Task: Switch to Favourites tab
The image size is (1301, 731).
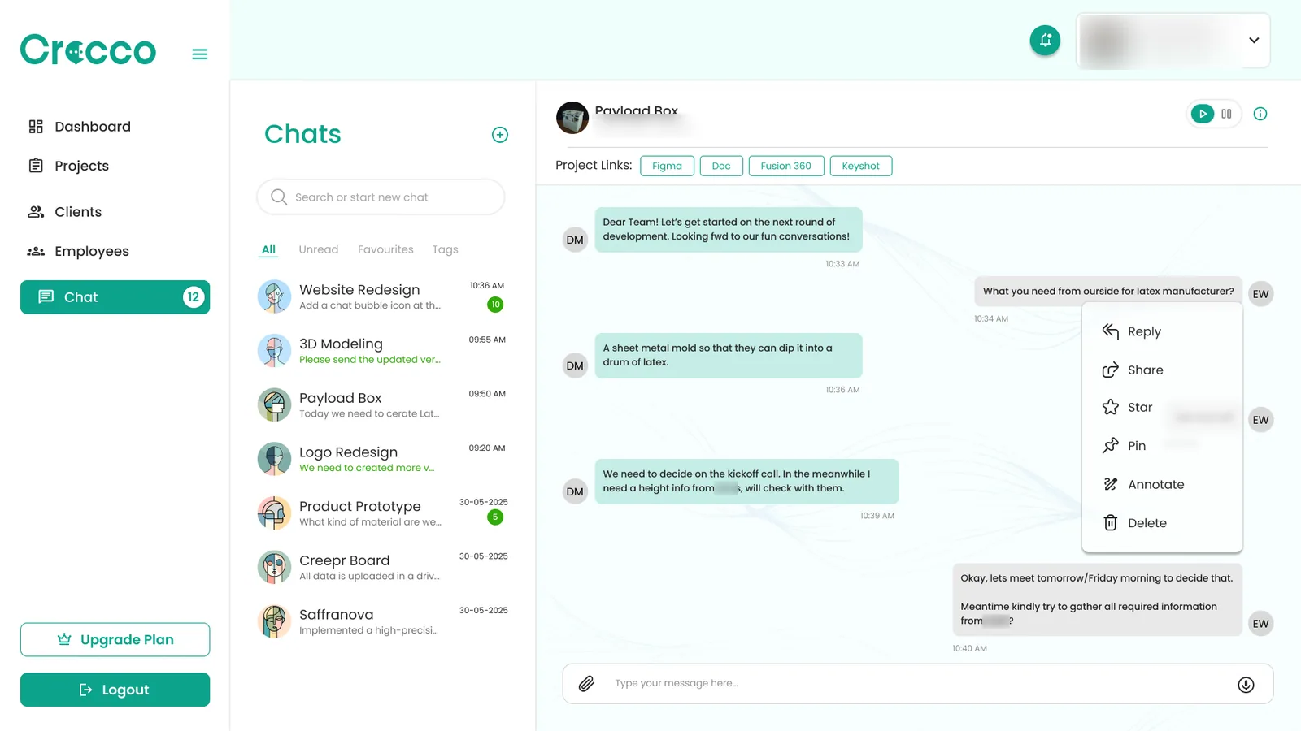Action: (x=385, y=249)
